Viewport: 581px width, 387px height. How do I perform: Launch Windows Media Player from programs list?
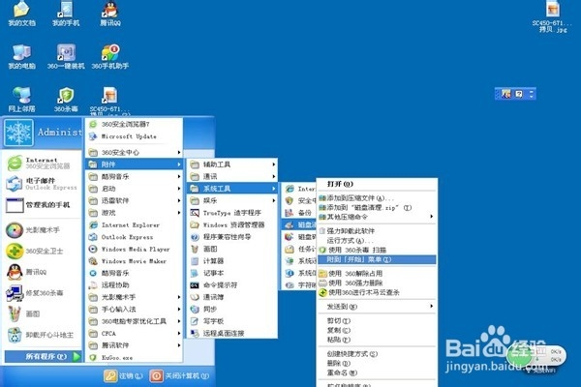click(135, 249)
